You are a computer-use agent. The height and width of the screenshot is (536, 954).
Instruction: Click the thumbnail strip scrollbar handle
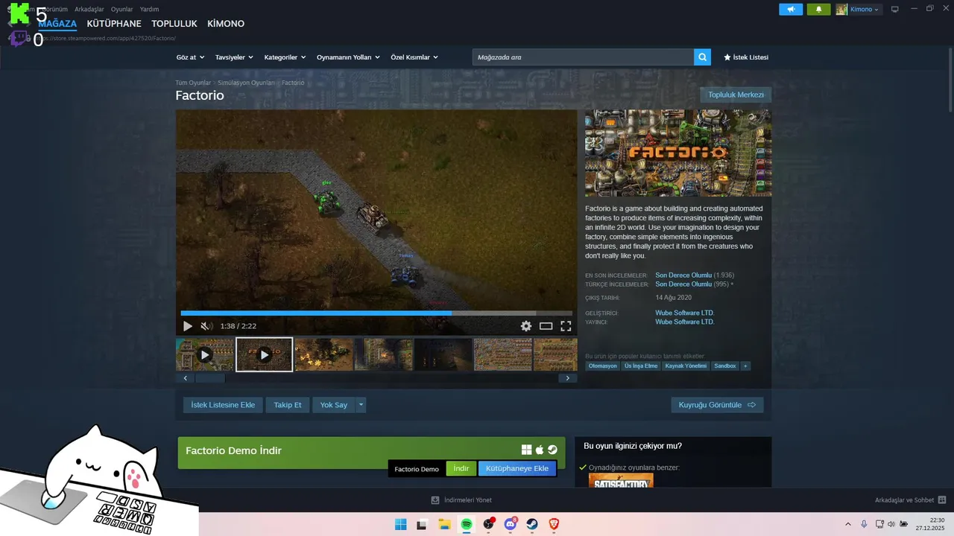tap(210, 378)
